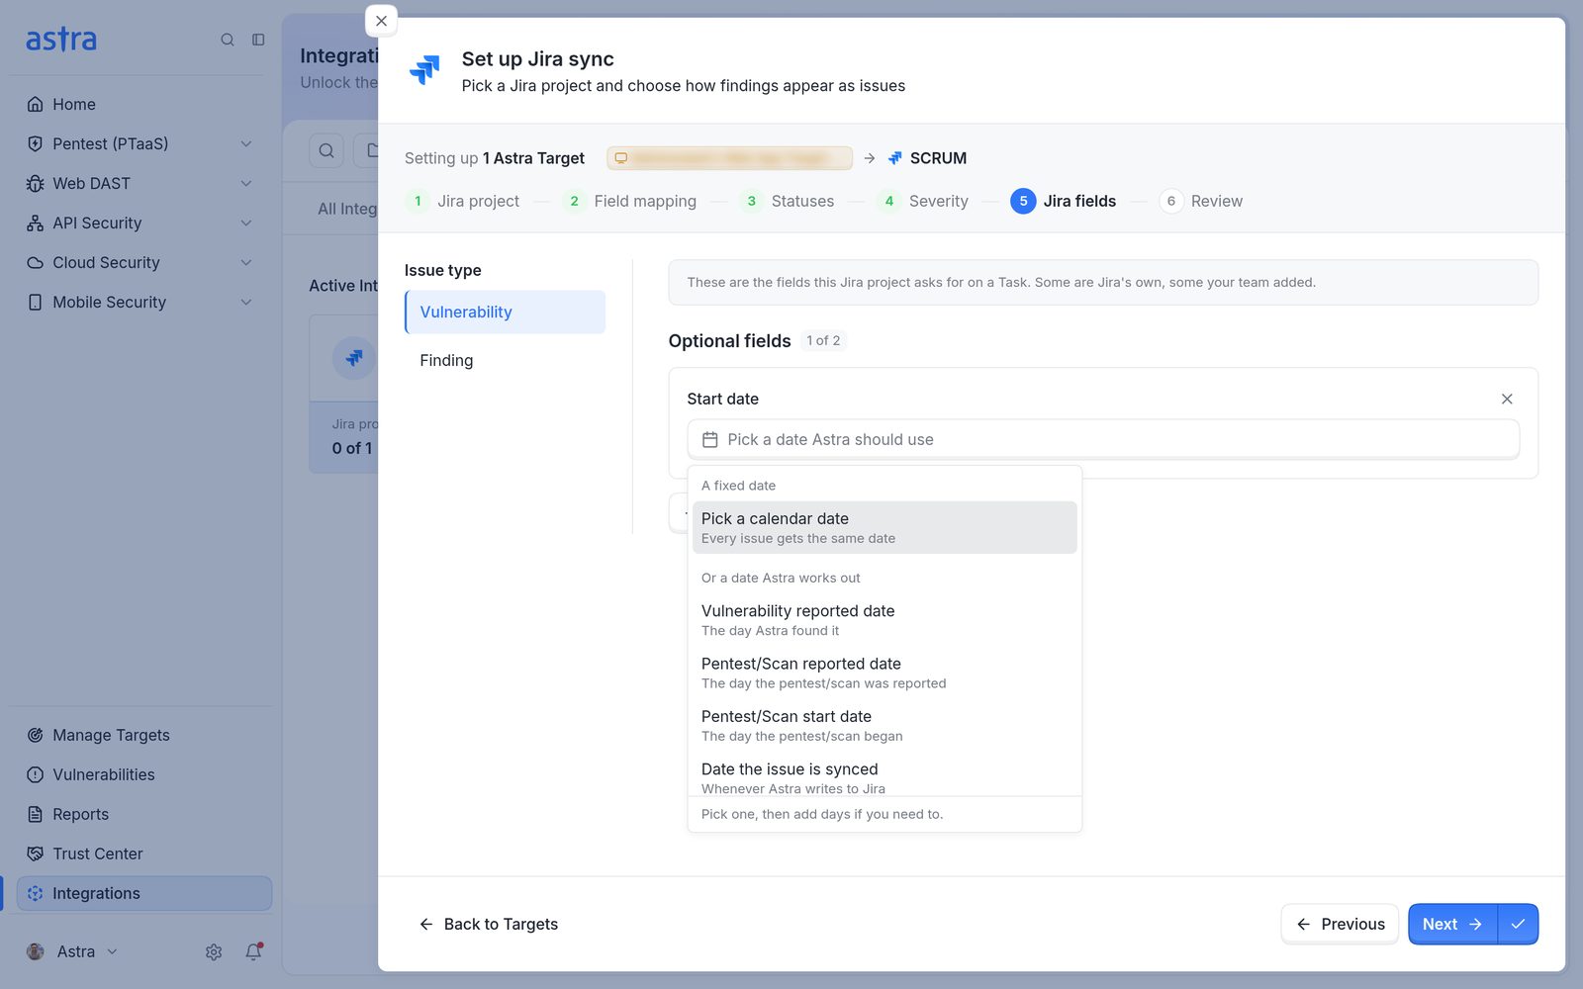
Task: Close the Jira sync dialog
Action: point(381,21)
